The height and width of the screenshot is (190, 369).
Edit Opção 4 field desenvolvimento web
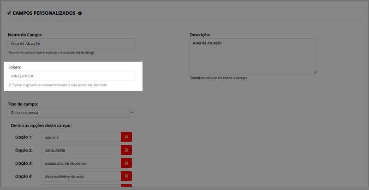click(x=81, y=176)
